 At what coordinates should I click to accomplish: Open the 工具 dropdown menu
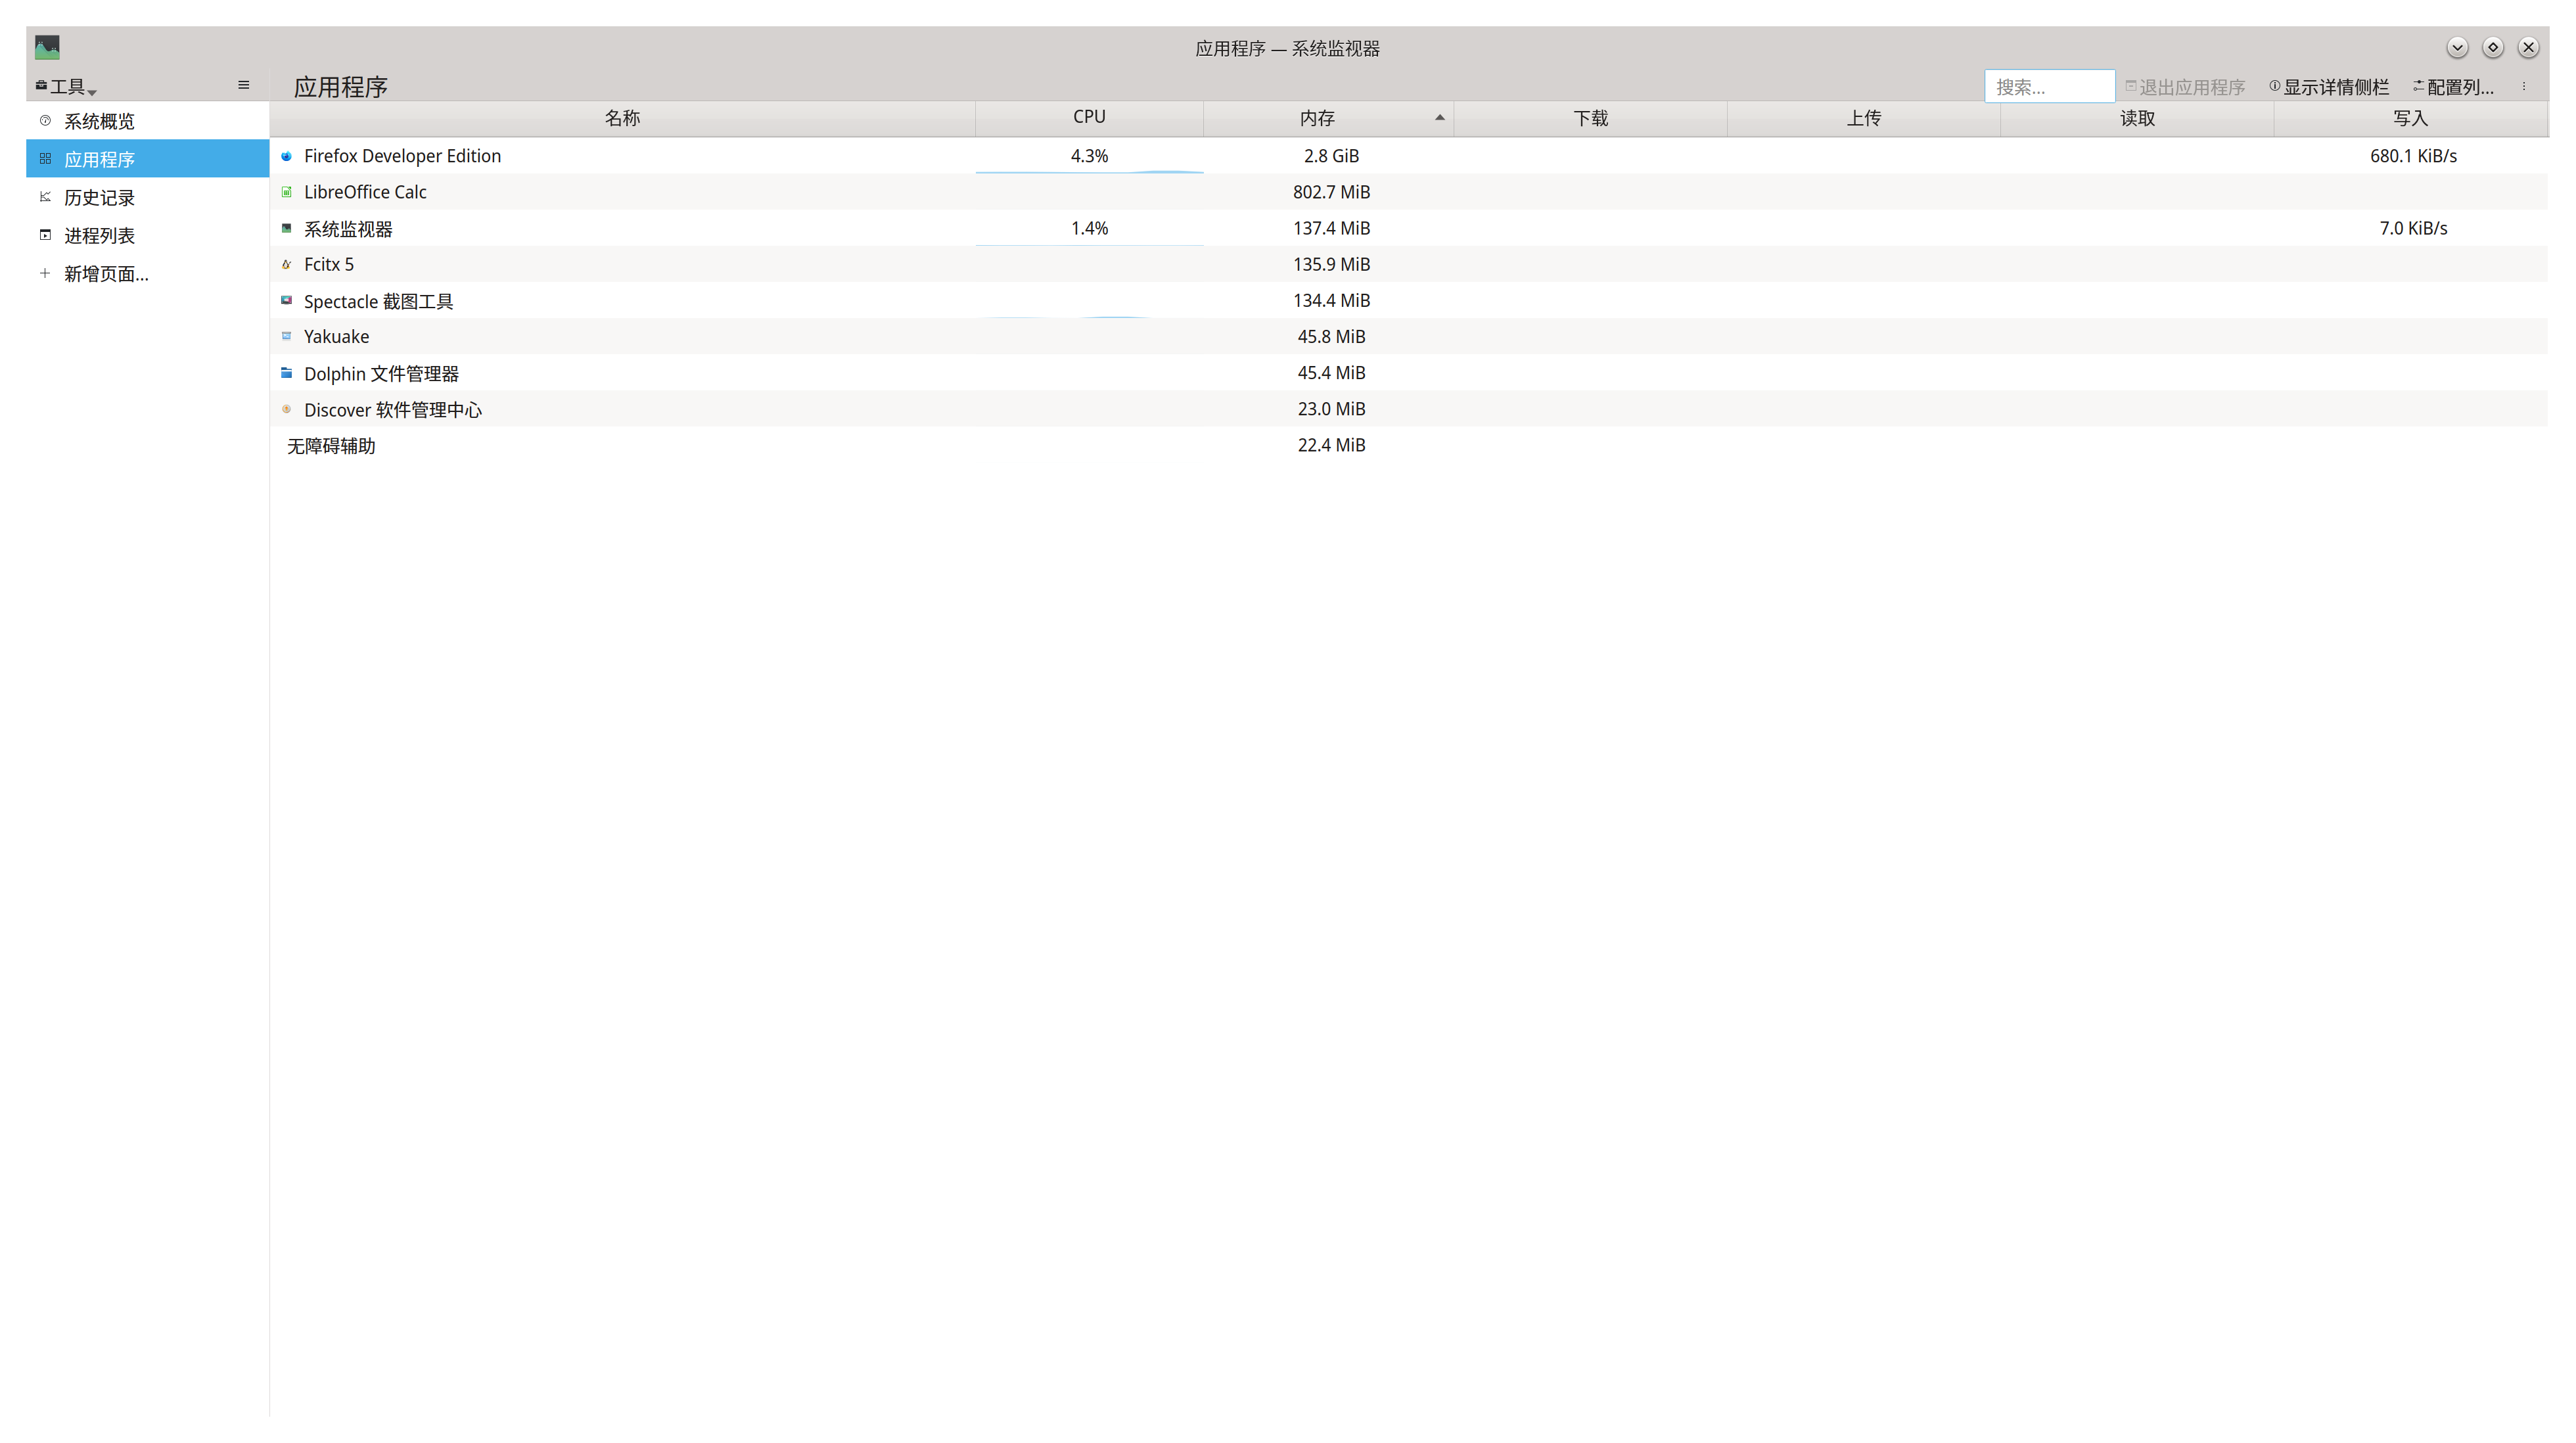66,87
